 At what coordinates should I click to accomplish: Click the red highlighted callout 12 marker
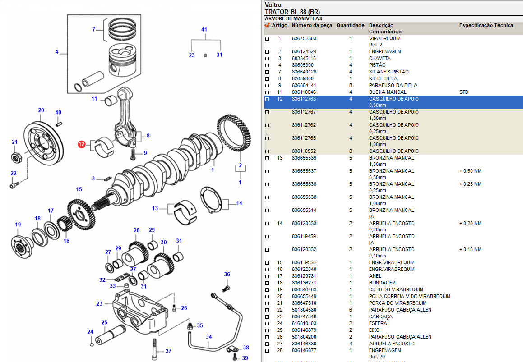coord(82,144)
